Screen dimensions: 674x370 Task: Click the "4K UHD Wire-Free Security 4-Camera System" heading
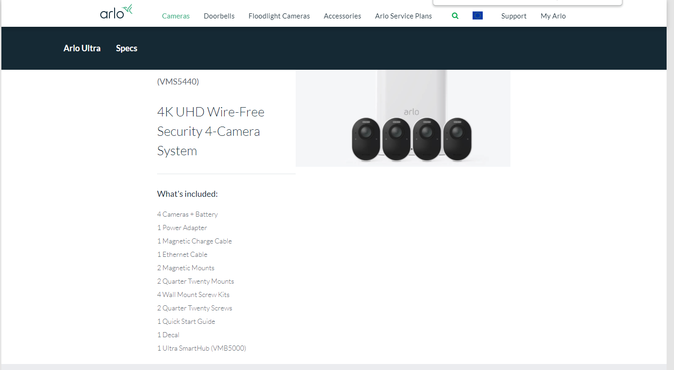click(x=211, y=131)
